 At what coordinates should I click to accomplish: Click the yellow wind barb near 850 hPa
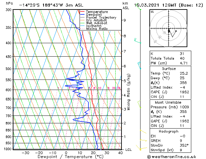(x=143, y=132)
